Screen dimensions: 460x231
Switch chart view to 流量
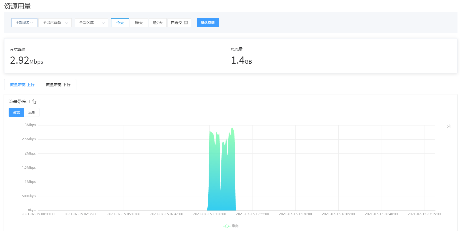(x=32, y=112)
